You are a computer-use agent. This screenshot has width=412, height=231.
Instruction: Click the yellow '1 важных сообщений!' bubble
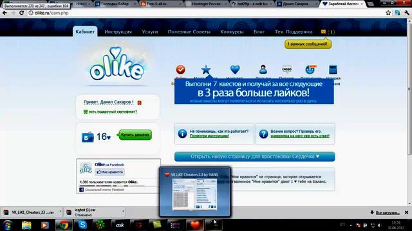(x=308, y=44)
